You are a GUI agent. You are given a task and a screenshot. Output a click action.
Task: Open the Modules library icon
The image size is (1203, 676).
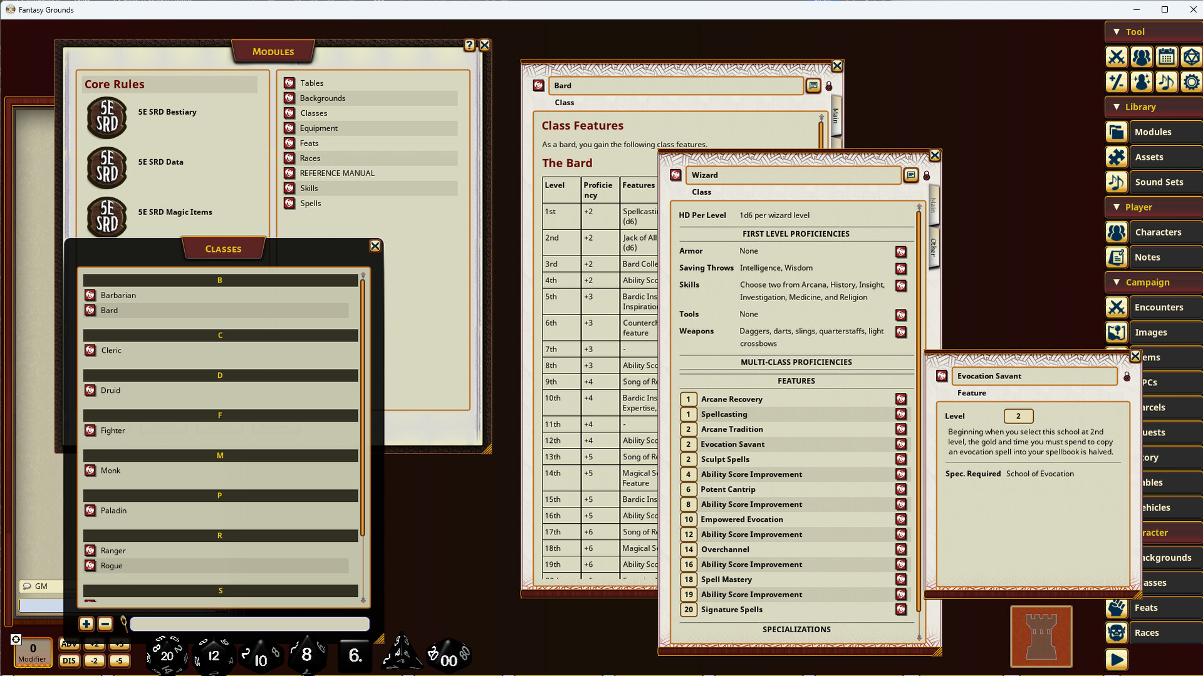click(x=1116, y=132)
